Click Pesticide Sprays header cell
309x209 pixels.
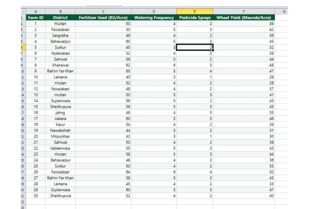tap(194, 18)
